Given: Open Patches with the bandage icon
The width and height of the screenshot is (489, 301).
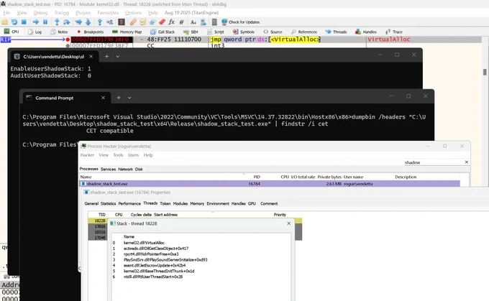Looking at the screenshot, I should (133, 22).
